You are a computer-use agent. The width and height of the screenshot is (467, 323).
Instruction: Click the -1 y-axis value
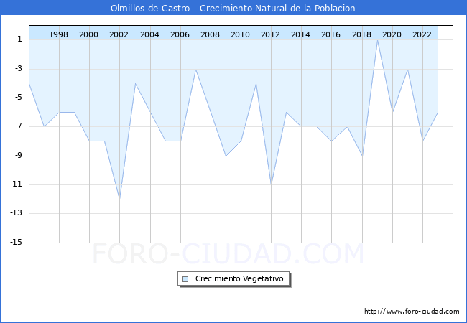click(x=18, y=39)
